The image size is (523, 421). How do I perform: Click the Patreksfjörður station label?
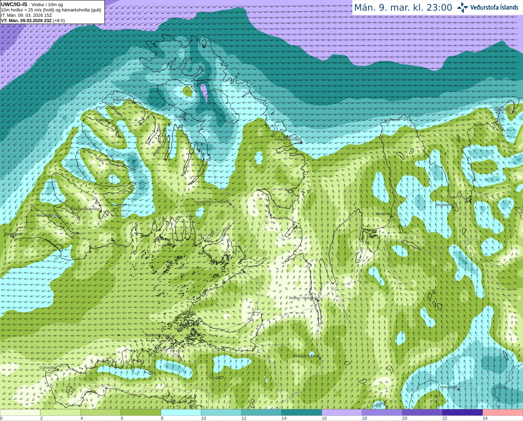tap(47, 215)
